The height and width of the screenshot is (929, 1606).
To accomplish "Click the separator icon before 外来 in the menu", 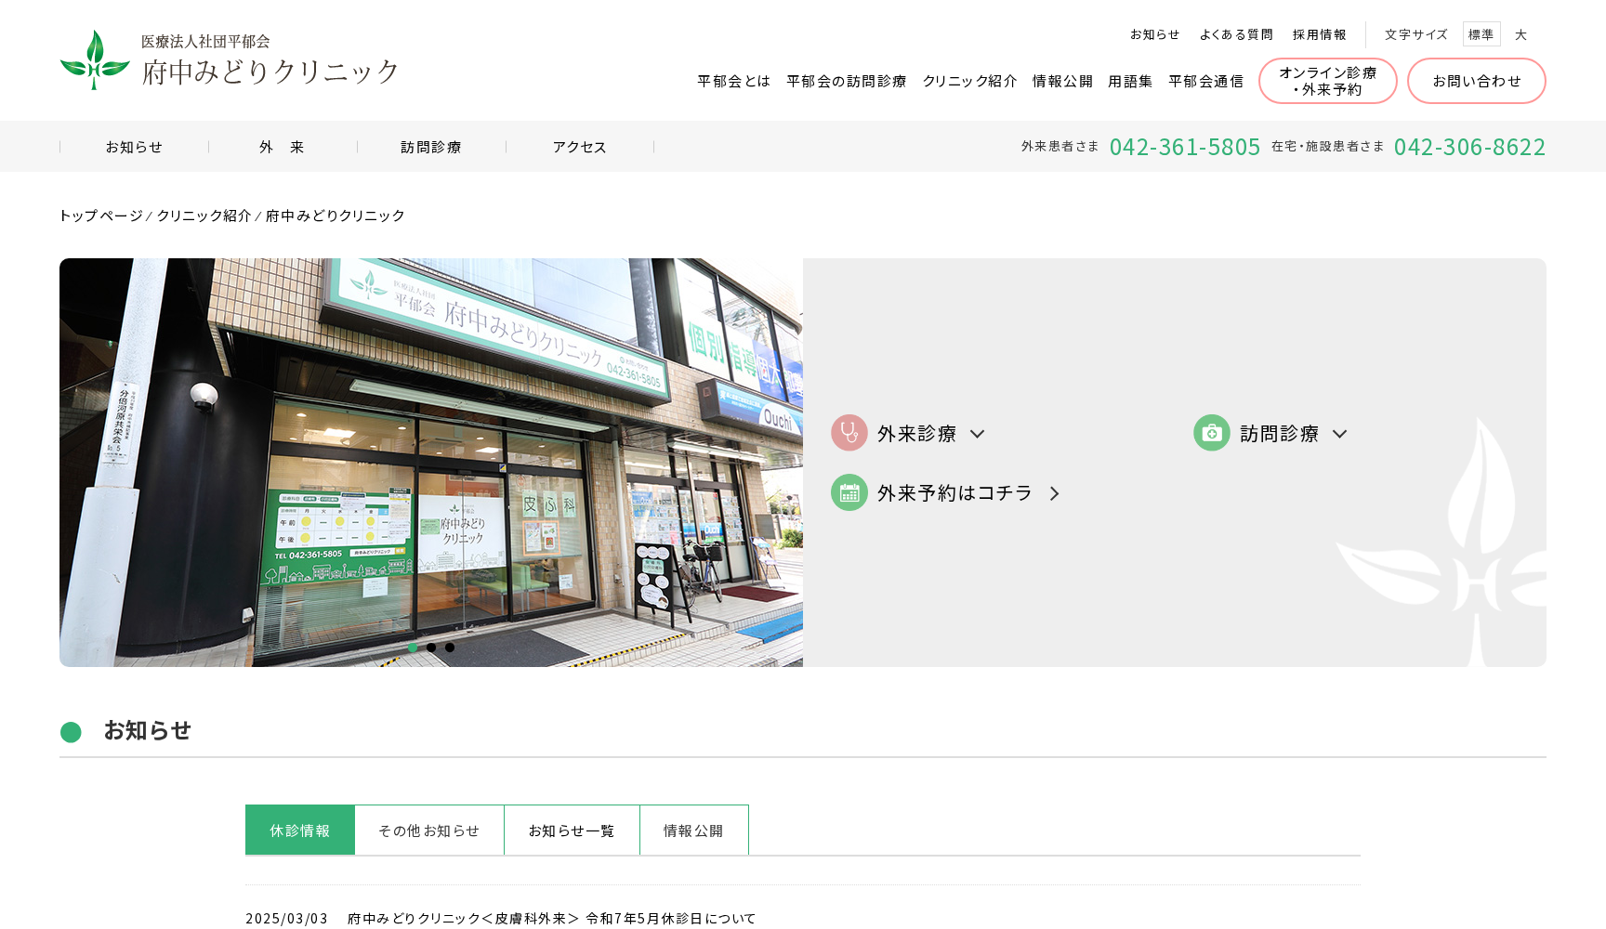I will tap(209, 146).
